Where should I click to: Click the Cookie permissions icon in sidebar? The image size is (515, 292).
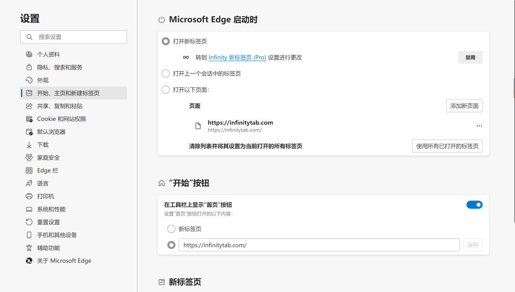click(x=29, y=119)
